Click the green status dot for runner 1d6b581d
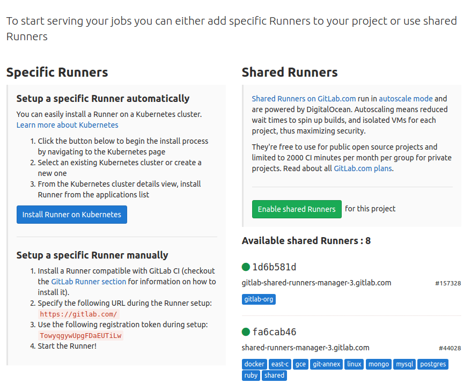This screenshot has width=471, height=390. pyautogui.click(x=246, y=267)
